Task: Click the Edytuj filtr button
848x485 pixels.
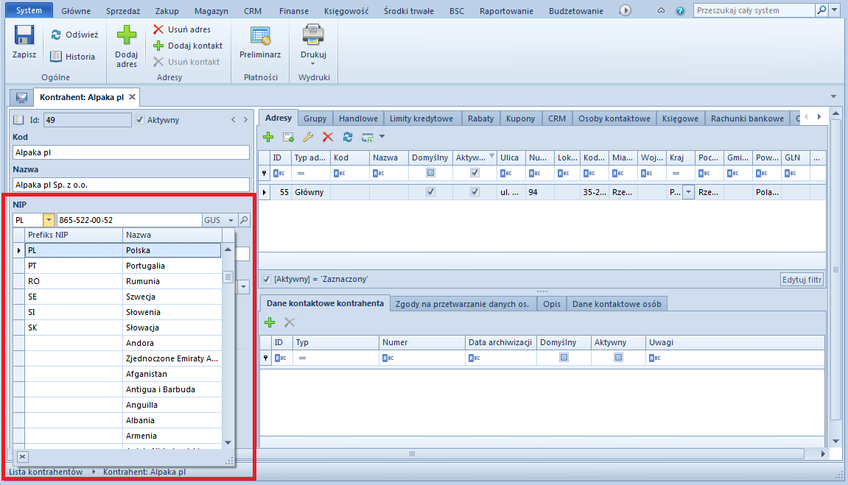Action: click(802, 279)
